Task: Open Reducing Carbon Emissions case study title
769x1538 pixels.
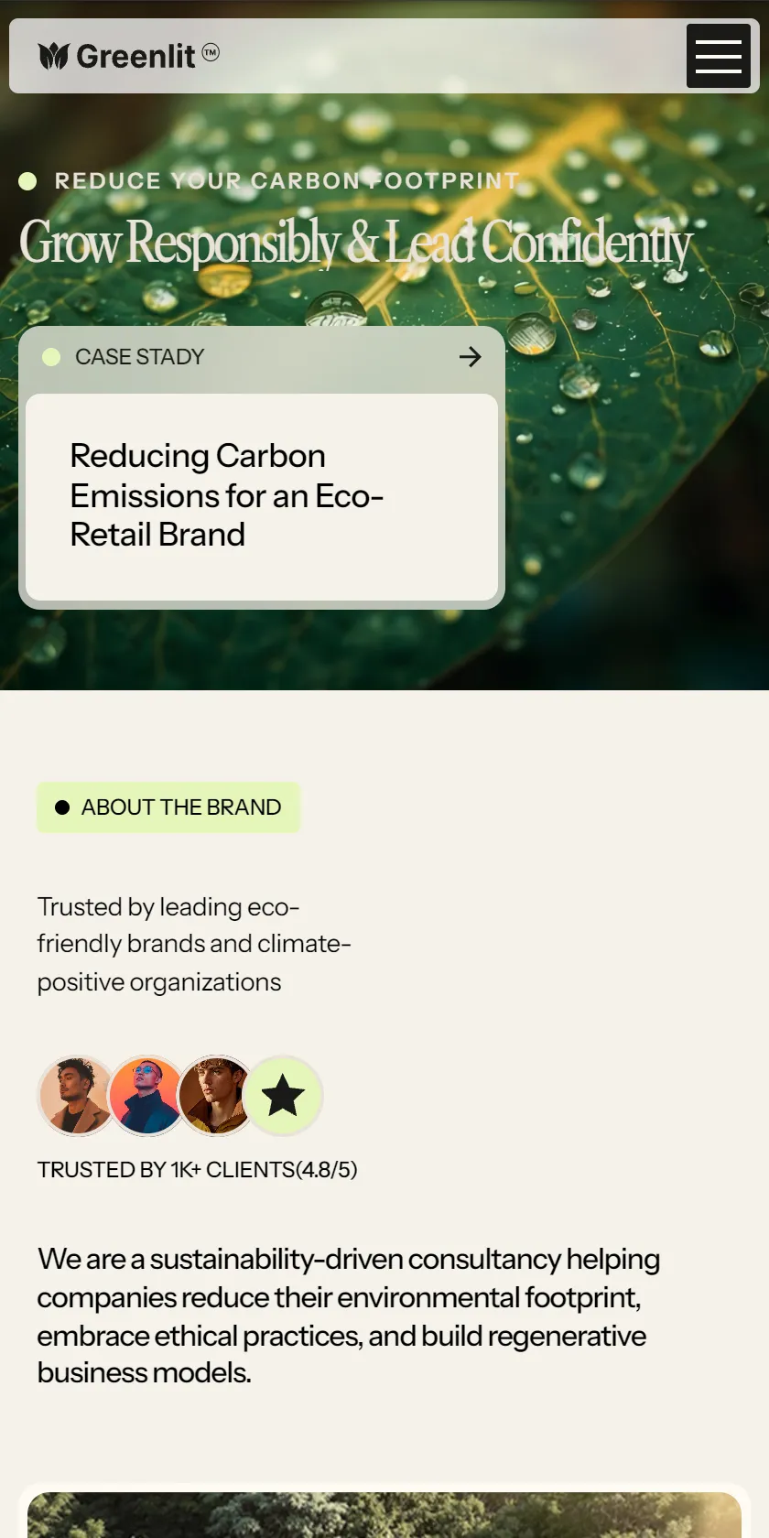Action: coord(226,495)
